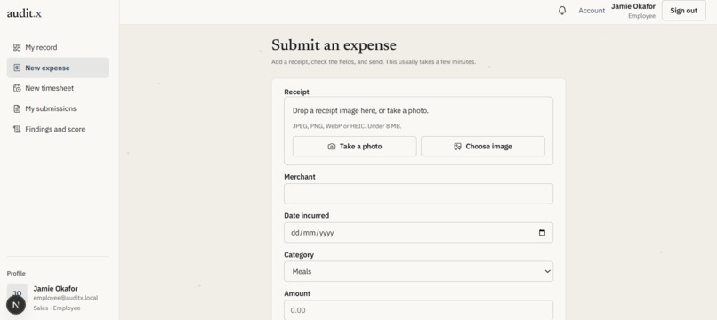Click the Profile section label
The image size is (717, 320).
click(16, 274)
